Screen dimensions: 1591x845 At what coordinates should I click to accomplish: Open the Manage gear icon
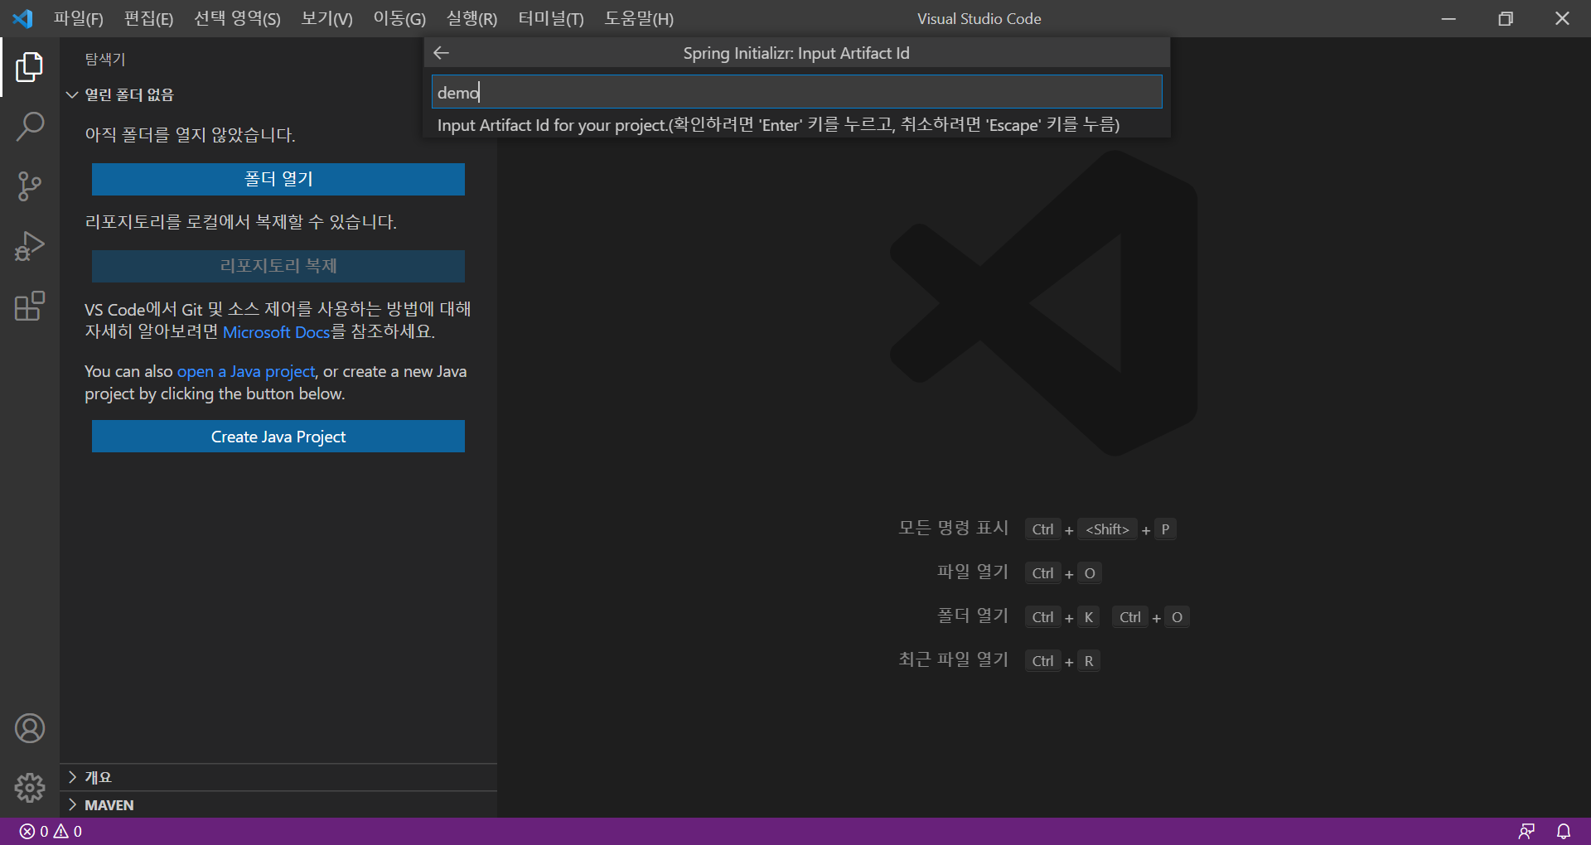point(30,788)
